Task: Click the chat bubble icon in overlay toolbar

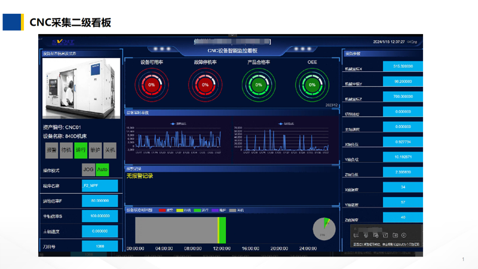Action: click(356, 236)
